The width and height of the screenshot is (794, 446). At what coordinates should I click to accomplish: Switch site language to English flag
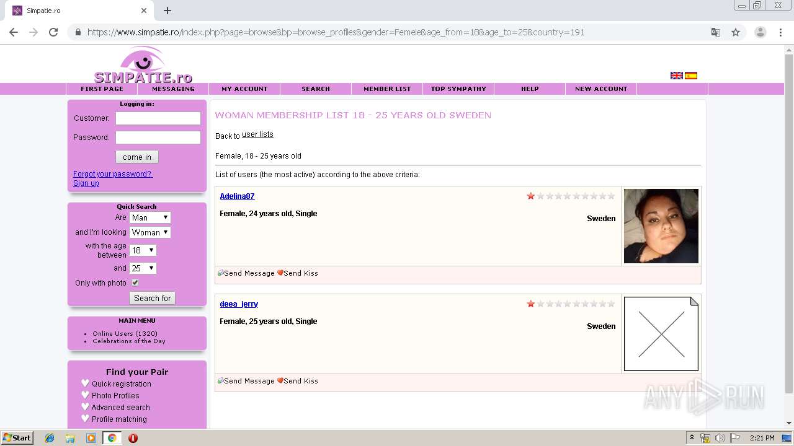[677, 76]
